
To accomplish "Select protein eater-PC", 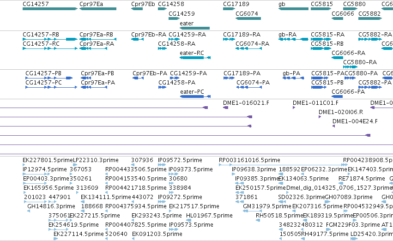I will [195, 96].
